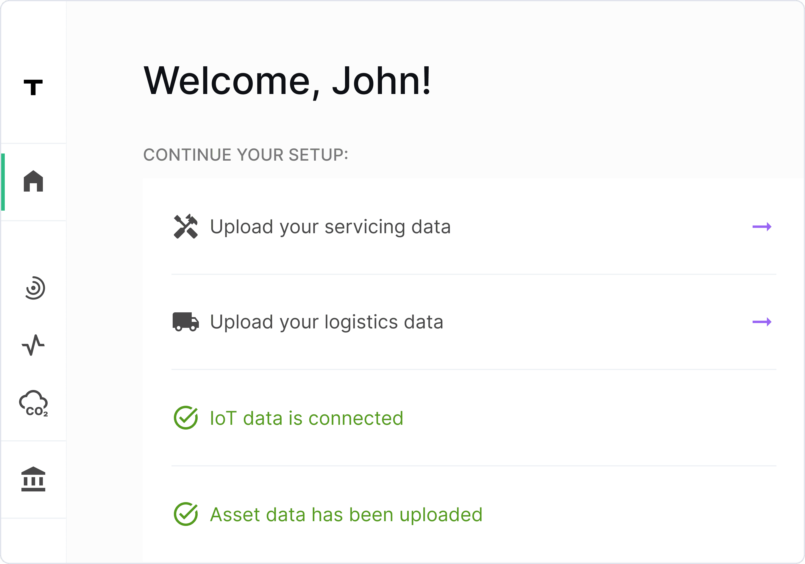The width and height of the screenshot is (805, 564).
Task: Open the CO2 emissions cloud icon
Action: click(34, 403)
